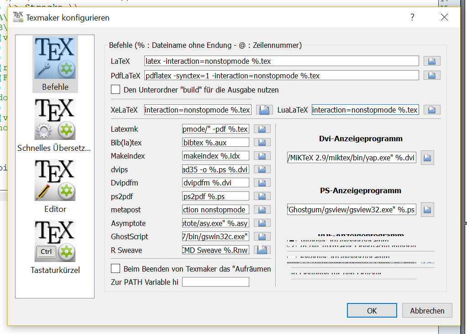Switch to the Schnelles Übersetzen settings page
The width and height of the screenshot is (467, 334).
pyautogui.click(x=55, y=118)
